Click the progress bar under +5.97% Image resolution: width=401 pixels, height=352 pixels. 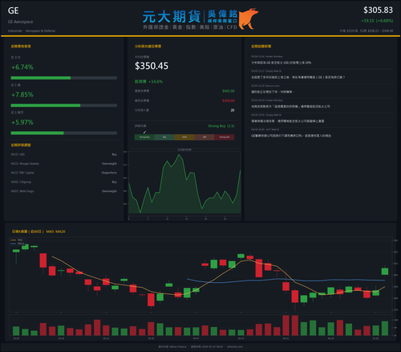pyautogui.click(x=64, y=133)
